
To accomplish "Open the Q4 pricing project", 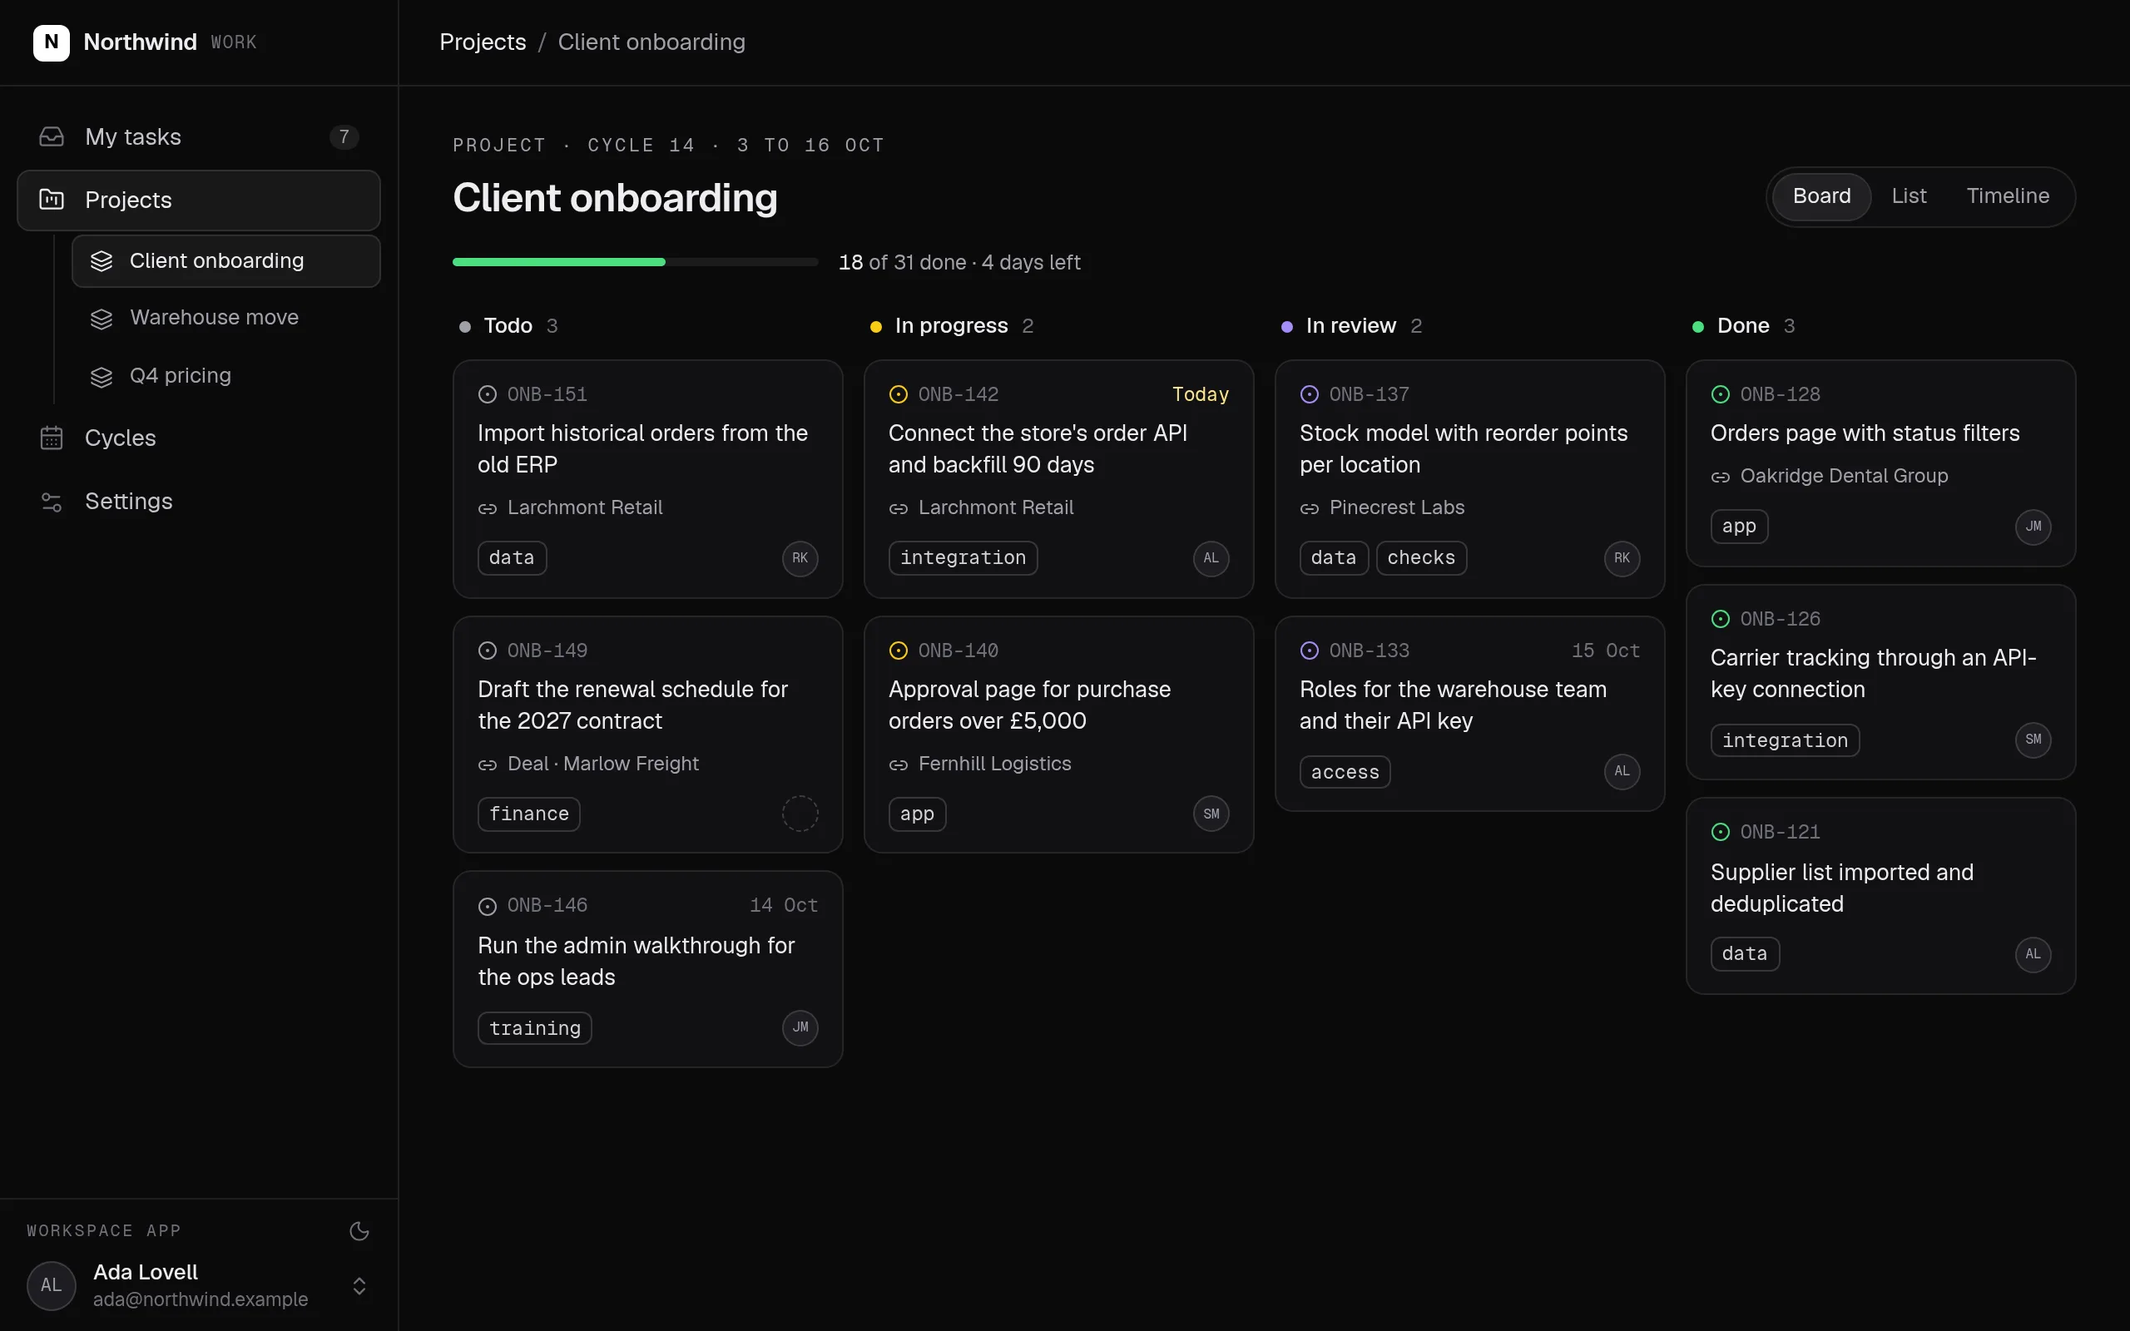I will click(x=225, y=376).
